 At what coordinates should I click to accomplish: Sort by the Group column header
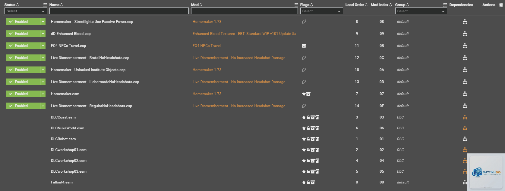pos(402,5)
